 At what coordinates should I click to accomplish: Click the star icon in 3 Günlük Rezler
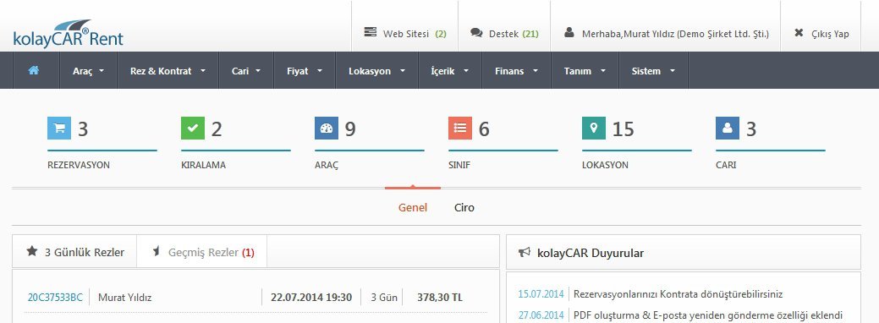(32, 250)
